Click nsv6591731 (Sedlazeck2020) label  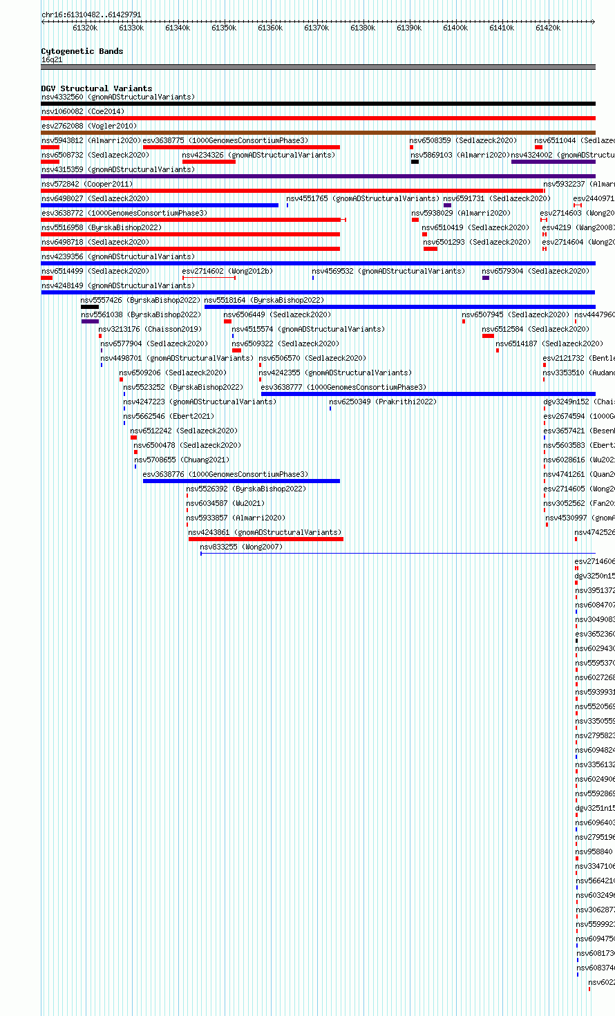coord(497,198)
